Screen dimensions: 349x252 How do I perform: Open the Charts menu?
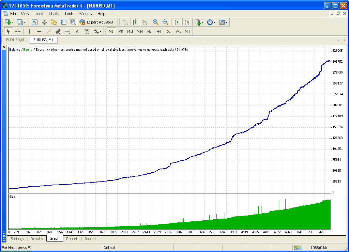point(54,14)
